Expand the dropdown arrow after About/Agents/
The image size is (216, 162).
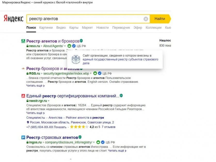pyautogui.click(x=65, y=46)
